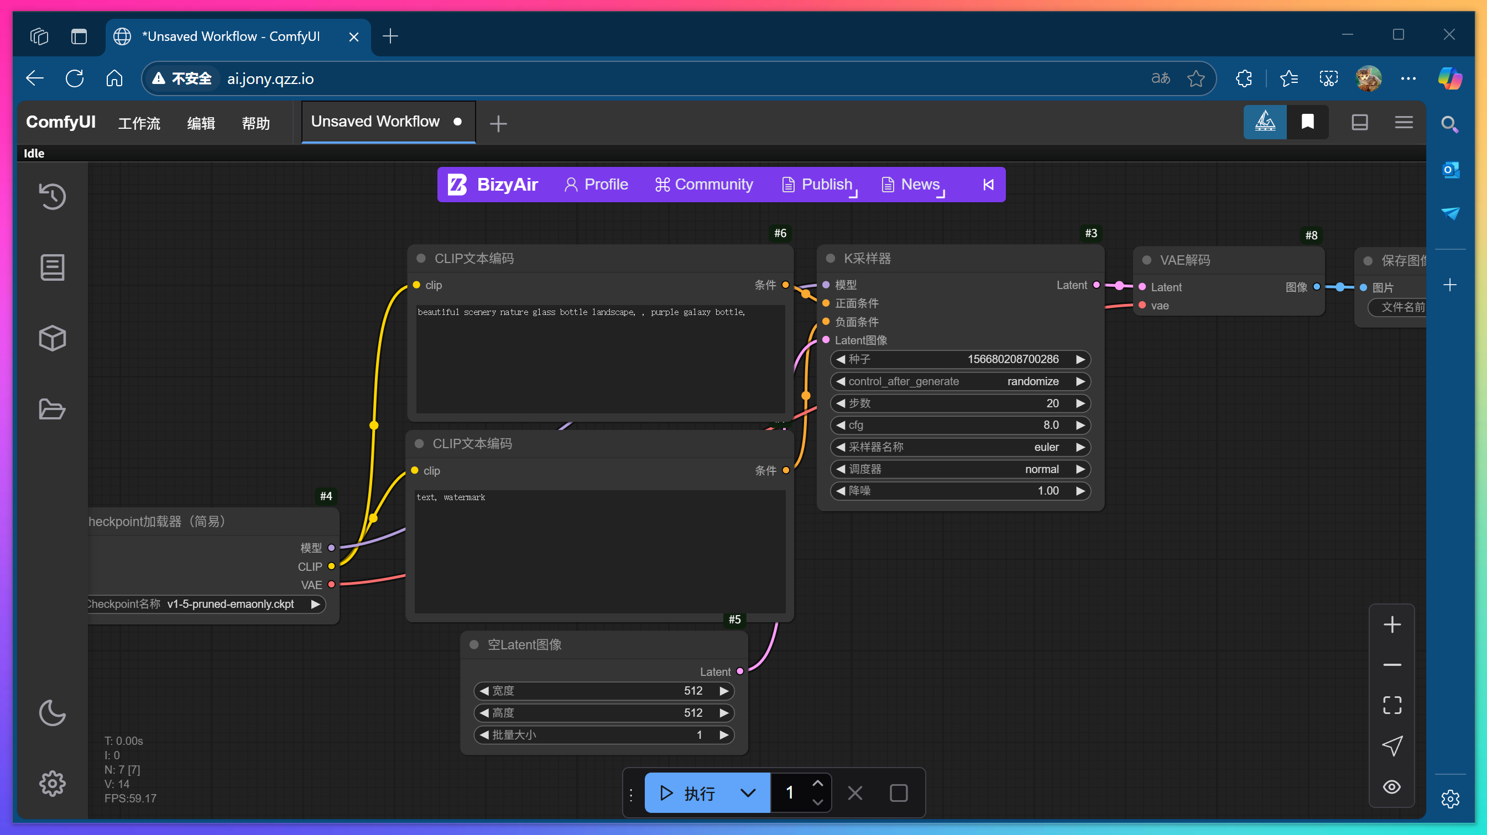Open ComfyUI settings gear in sidebar
This screenshot has width=1487, height=835.
pyautogui.click(x=52, y=783)
